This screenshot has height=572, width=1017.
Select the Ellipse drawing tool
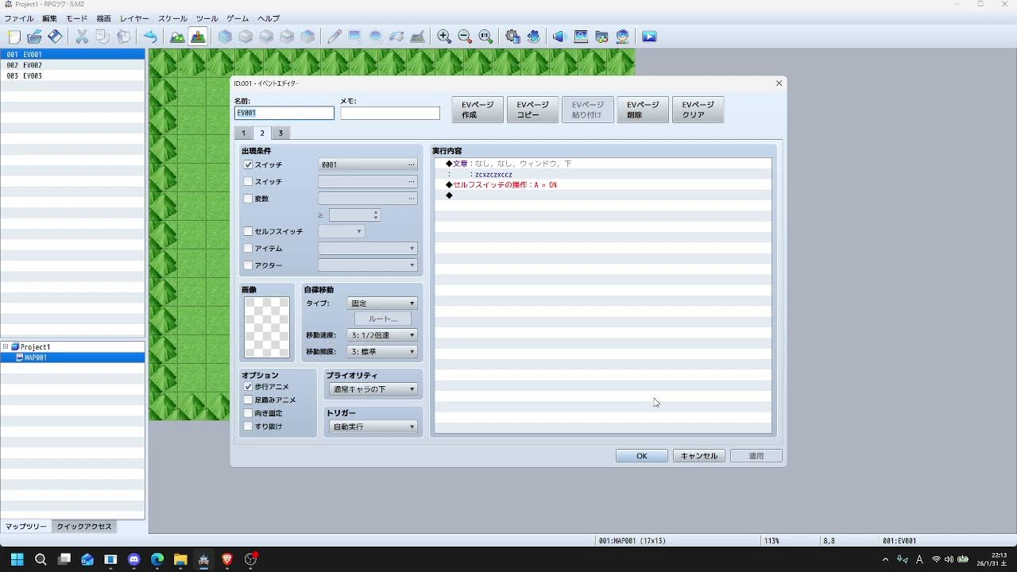pos(376,37)
